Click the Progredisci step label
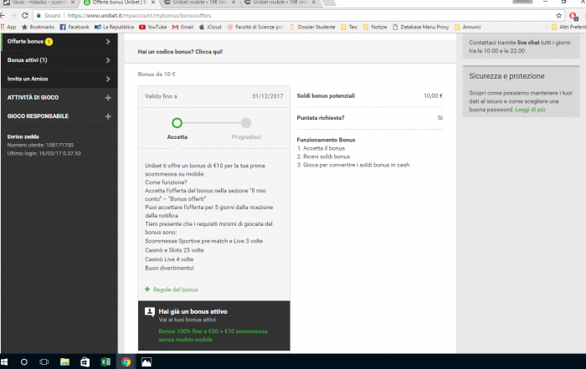Screen dimensions: 586x369 click(246, 137)
